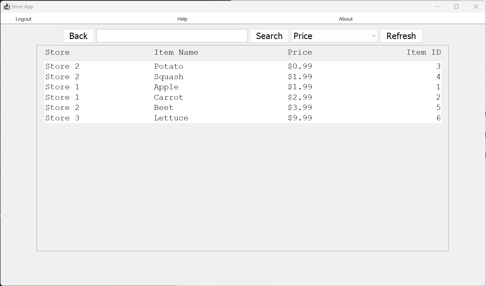Close the Store App window
486x286 pixels.
pos(476,6)
